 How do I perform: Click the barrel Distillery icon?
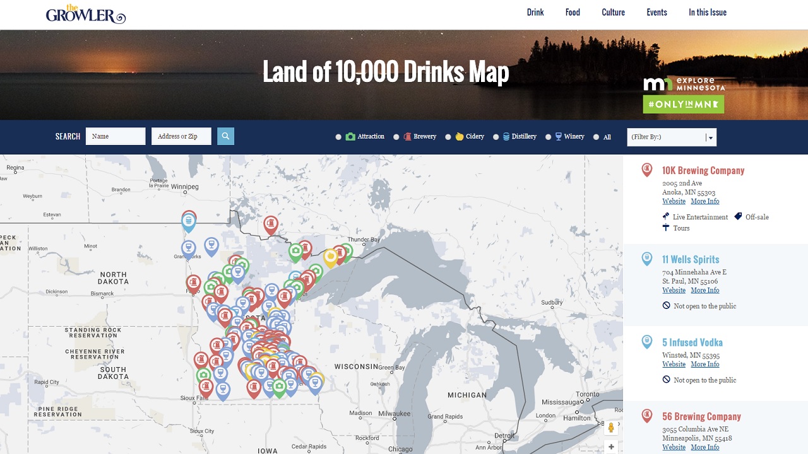tap(506, 136)
